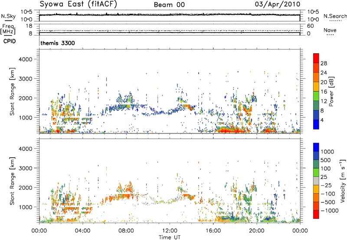Viewport: 347px width, 240px height.
Task: Click the '08:00' time axis label
Action: (x=126, y=231)
